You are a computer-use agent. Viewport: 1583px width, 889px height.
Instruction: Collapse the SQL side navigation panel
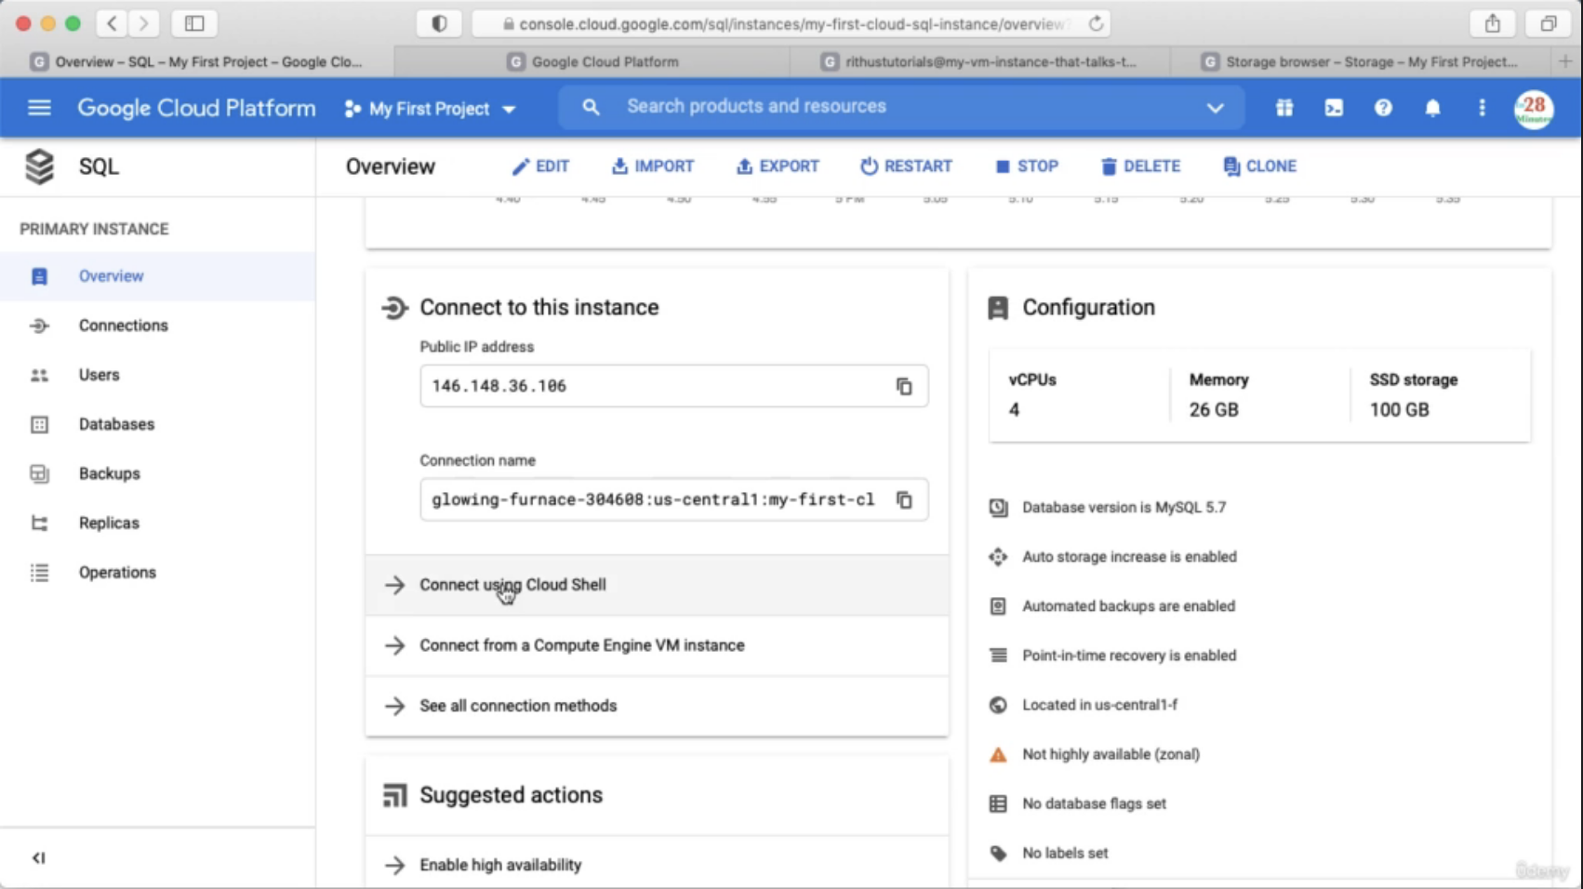pyautogui.click(x=38, y=857)
